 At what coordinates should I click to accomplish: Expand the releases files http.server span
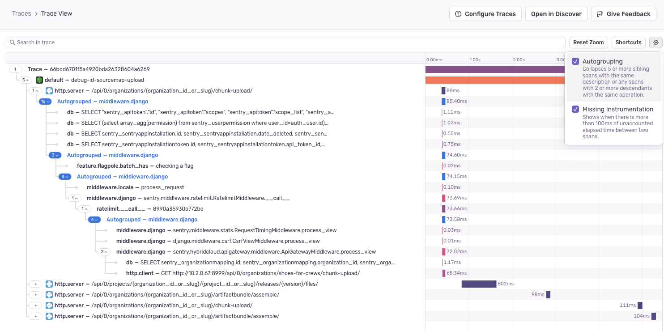tap(35, 284)
